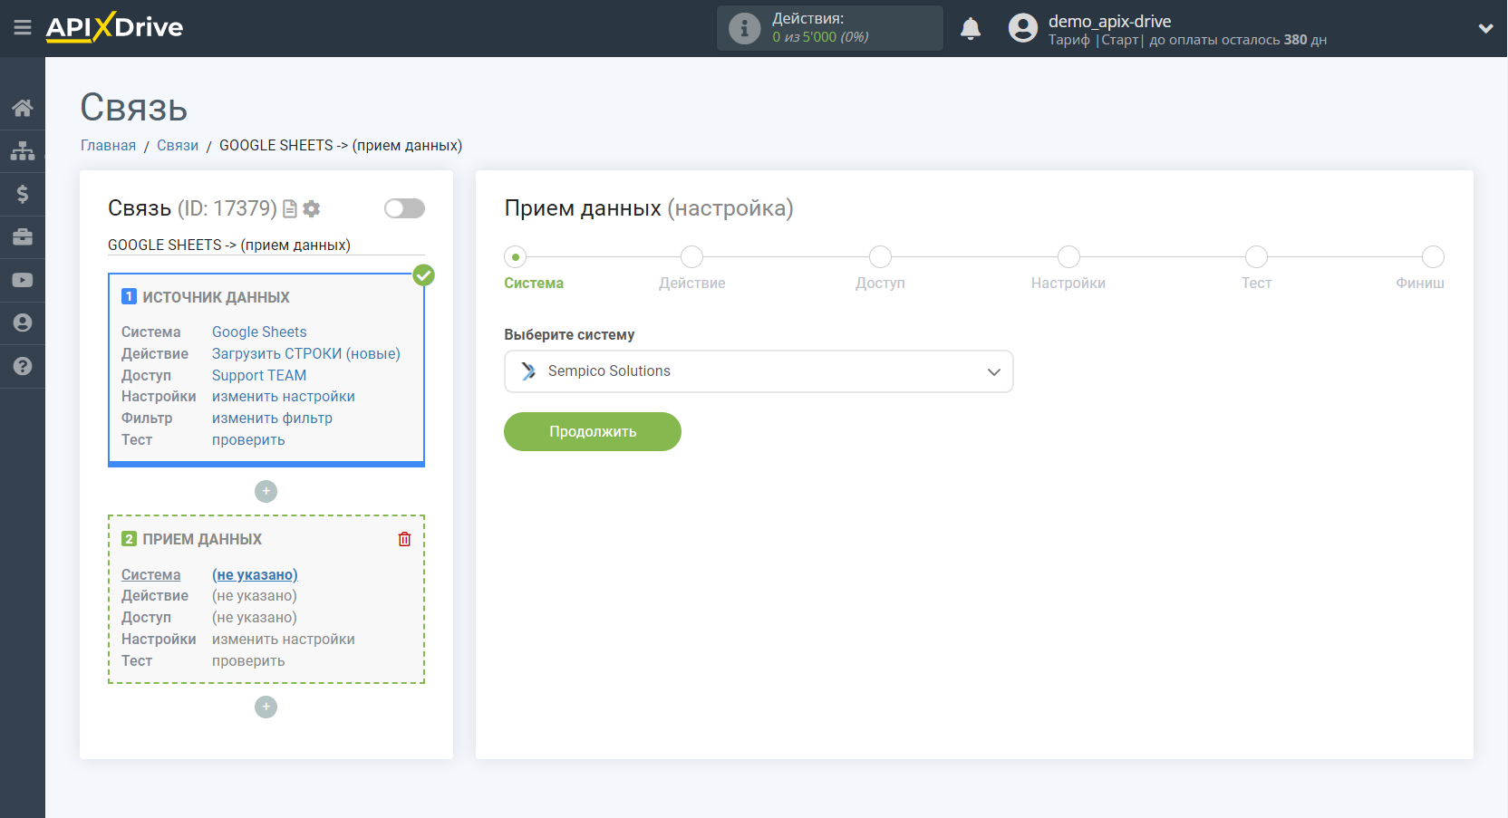This screenshot has height=818, width=1508.
Task: Click проверить in the receiving block
Action: [248, 661]
